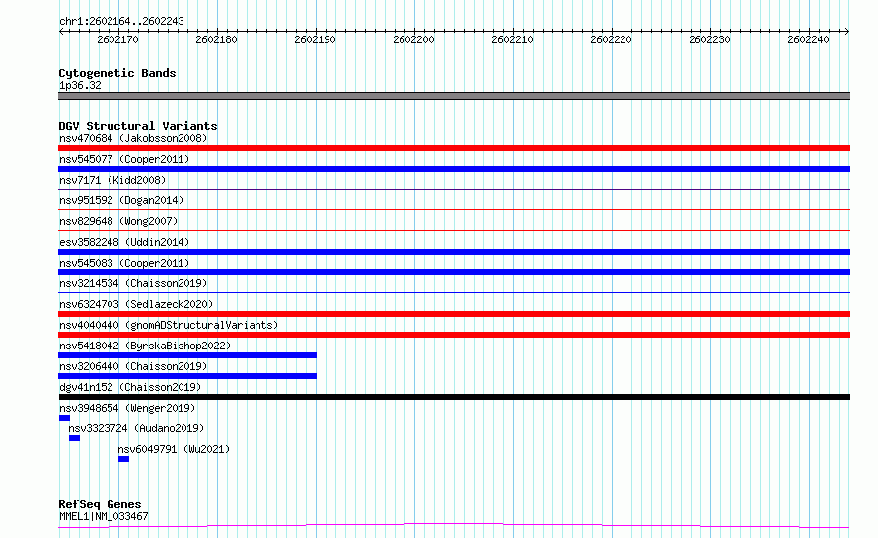Viewport: 878px width, 538px height.
Task: Open nsv4040440 (gnomADStructuralVariants) label
Action: (x=169, y=325)
